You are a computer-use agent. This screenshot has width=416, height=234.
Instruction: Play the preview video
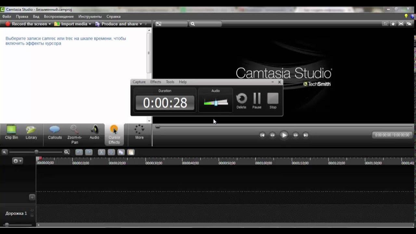(x=284, y=135)
